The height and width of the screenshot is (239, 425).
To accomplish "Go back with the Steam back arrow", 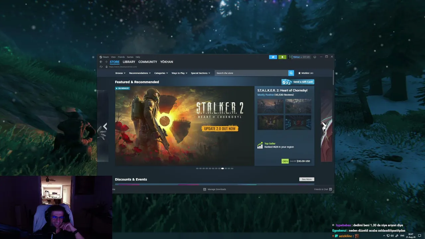I will [101, 62].
